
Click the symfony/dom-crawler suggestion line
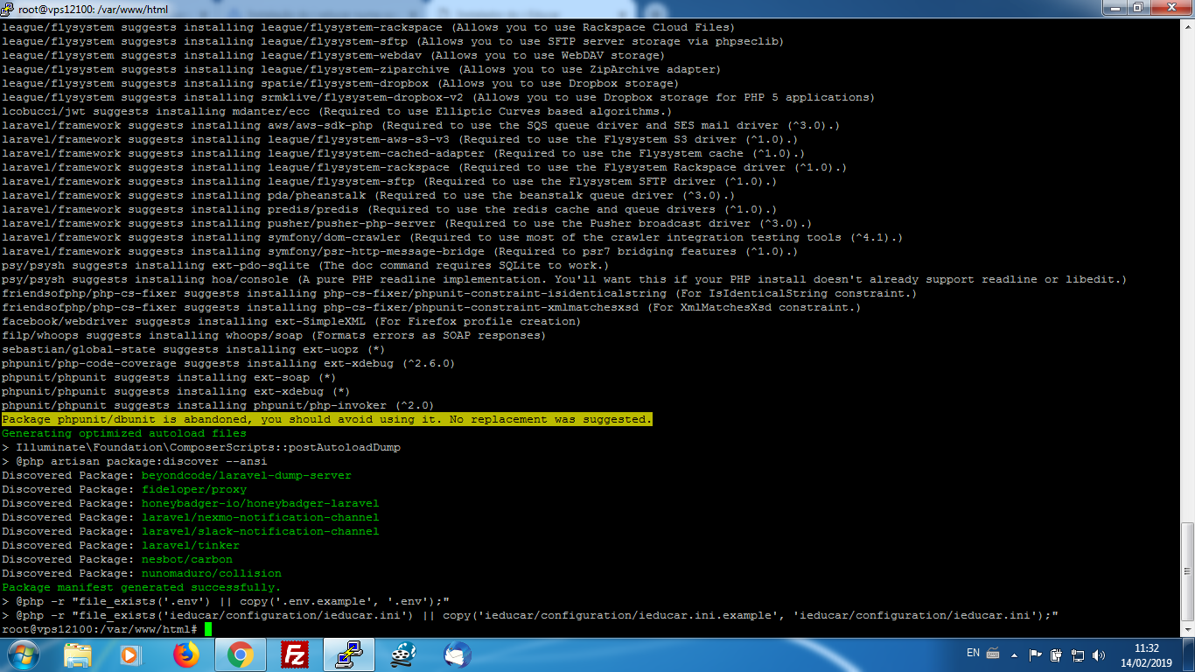click(453, 237)
